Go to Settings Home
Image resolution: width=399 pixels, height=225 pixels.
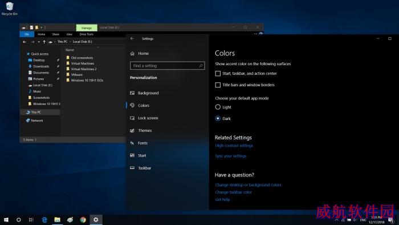click(x=143, y=54)
